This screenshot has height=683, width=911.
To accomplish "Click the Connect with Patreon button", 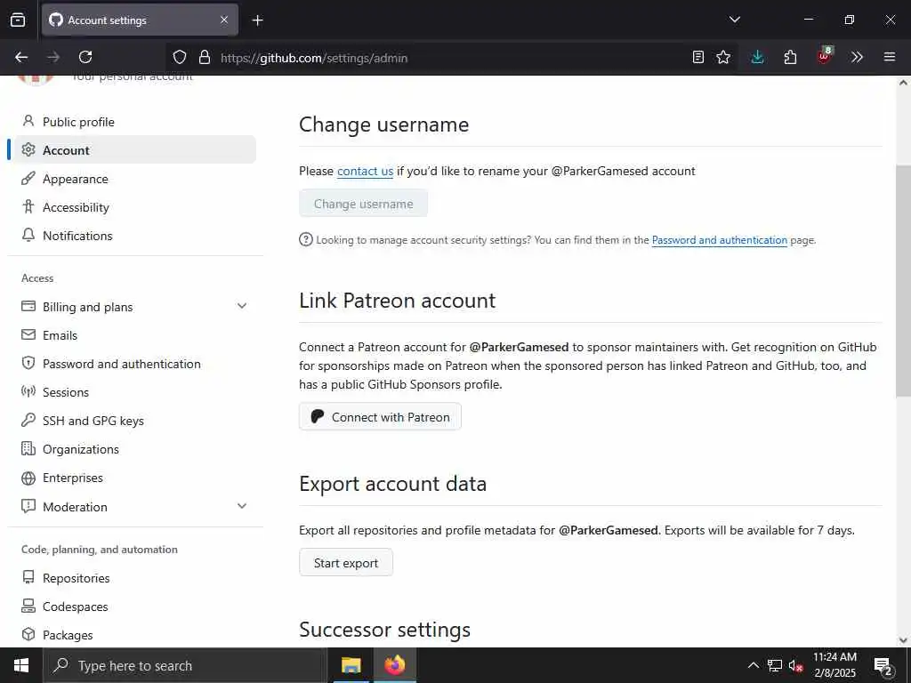I will coord(380,417).
